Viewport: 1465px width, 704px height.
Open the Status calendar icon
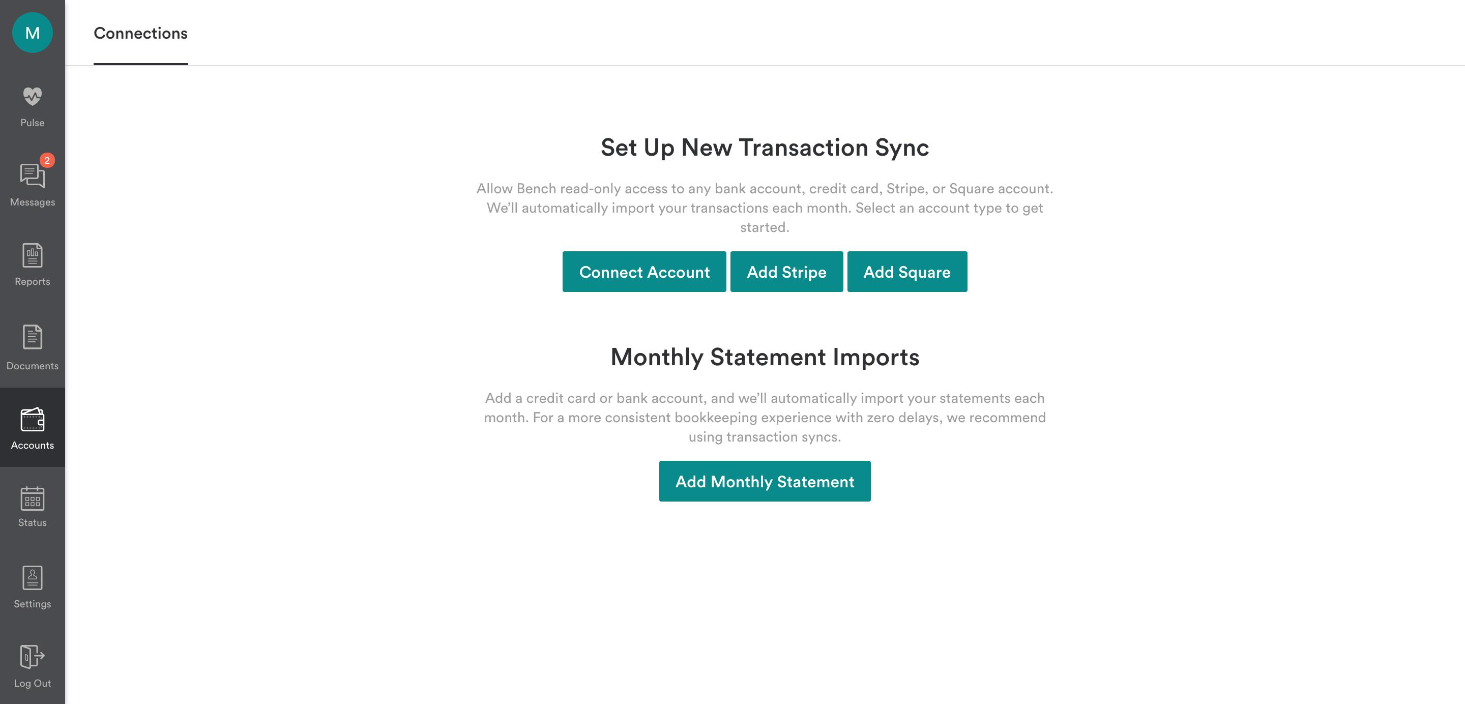coord(33,498)
